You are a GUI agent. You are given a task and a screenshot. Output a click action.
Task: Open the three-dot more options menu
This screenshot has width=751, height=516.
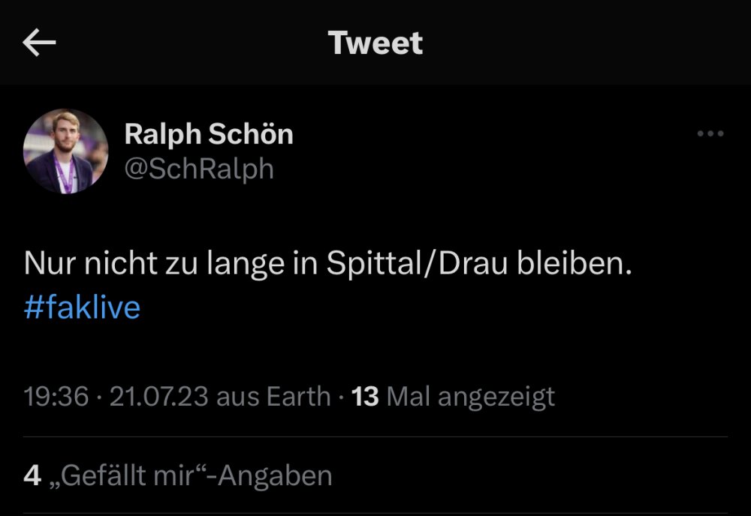[710, 134]
